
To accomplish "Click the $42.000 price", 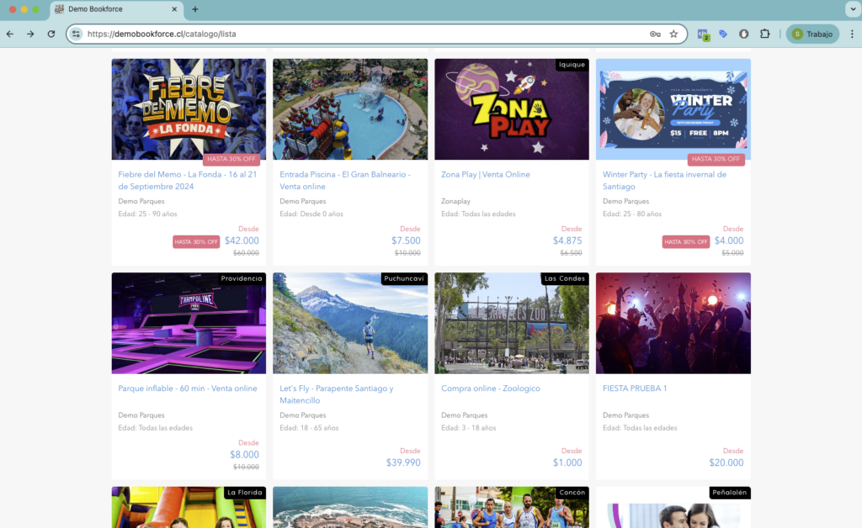I will click(242, 241).
